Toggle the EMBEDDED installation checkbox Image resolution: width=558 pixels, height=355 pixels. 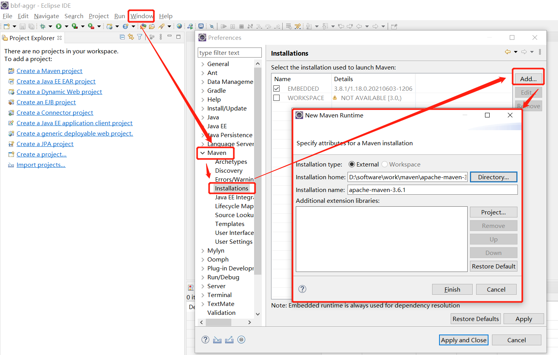[276, 88]
